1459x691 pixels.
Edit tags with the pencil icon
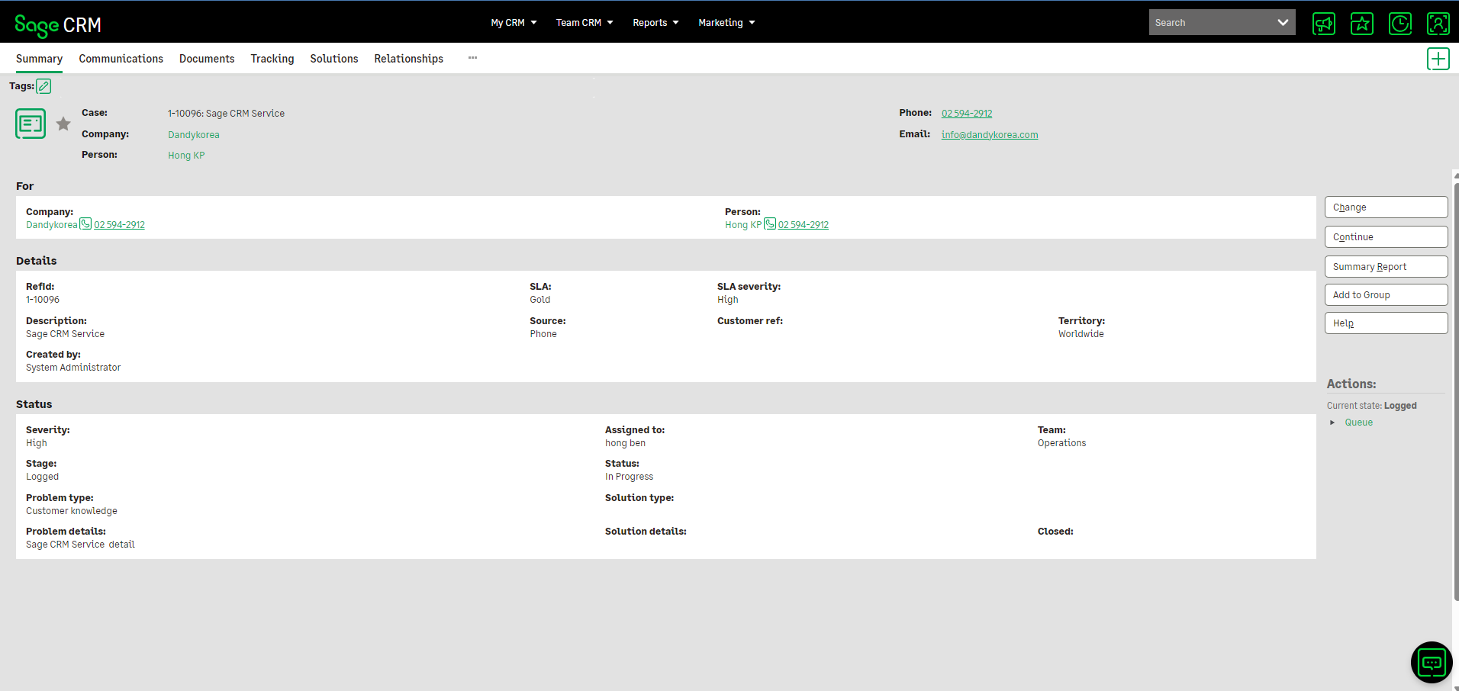tap(44, 86)
